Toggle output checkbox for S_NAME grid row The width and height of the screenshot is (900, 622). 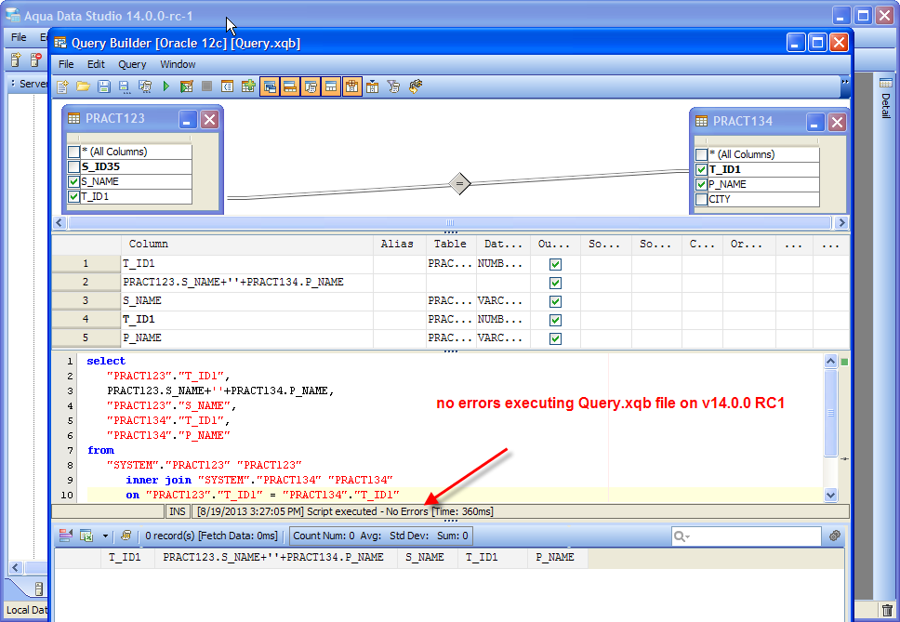555,301
